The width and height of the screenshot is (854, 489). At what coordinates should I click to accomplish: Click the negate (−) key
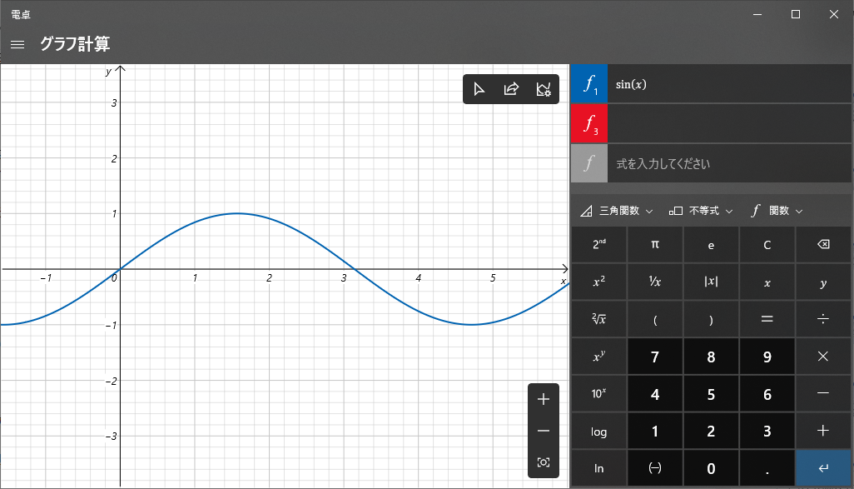(655, 468)
